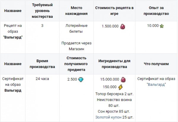Click the blue diamond icon beside 2.500

(81, 80)
